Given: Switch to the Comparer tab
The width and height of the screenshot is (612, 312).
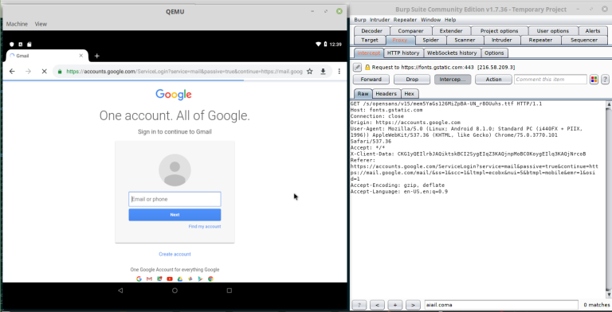Looking at the screenshot, I should coord(410,31).
